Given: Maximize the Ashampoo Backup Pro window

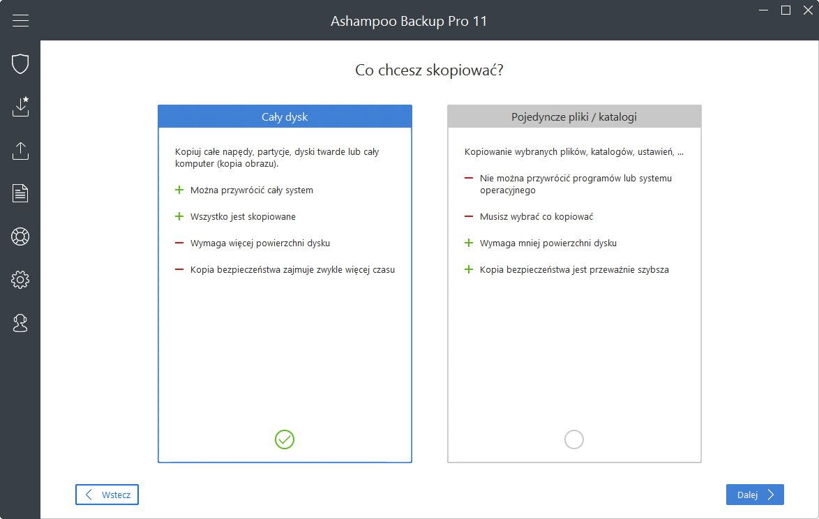Looking at the screenshot, I should [x=786, y=10].
